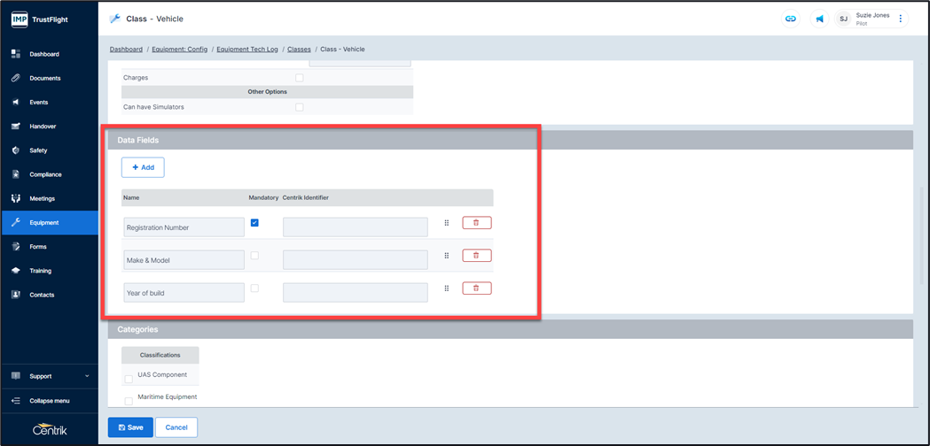
Task: Uncheck Mandatory for Registration Number
Action: [254, 223]
